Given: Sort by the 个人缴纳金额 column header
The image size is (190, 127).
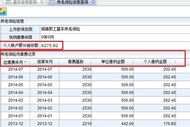Looking at the screenshot, I should click(155, 62).
